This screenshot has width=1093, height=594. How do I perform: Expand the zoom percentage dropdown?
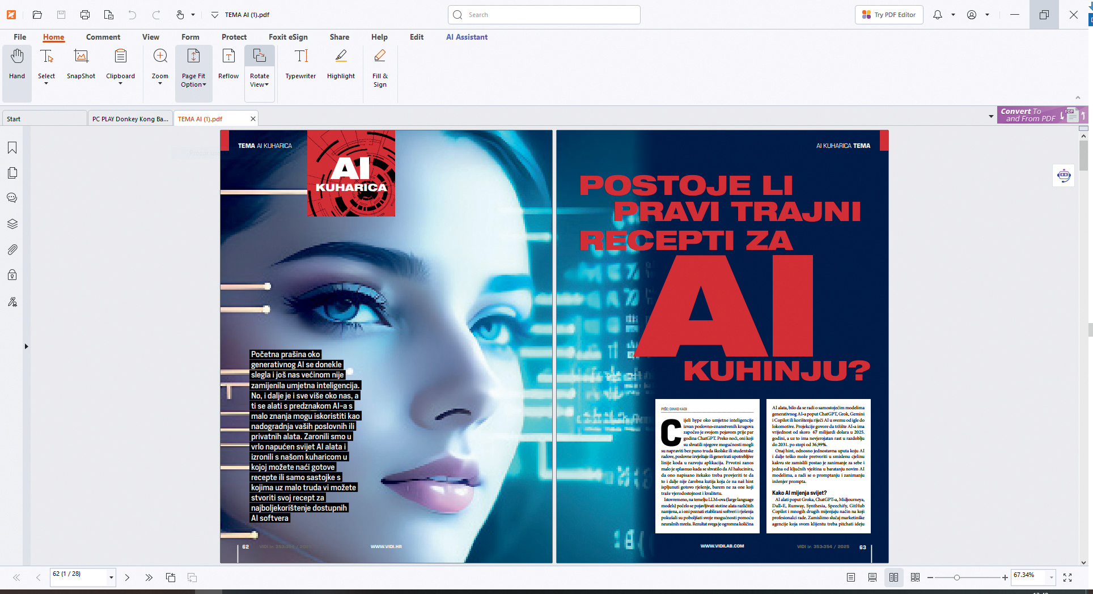coord(1052,578)
